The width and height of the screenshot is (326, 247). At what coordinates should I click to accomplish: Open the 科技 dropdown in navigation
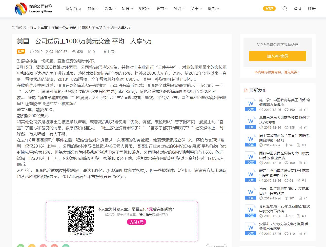point(127,9)
